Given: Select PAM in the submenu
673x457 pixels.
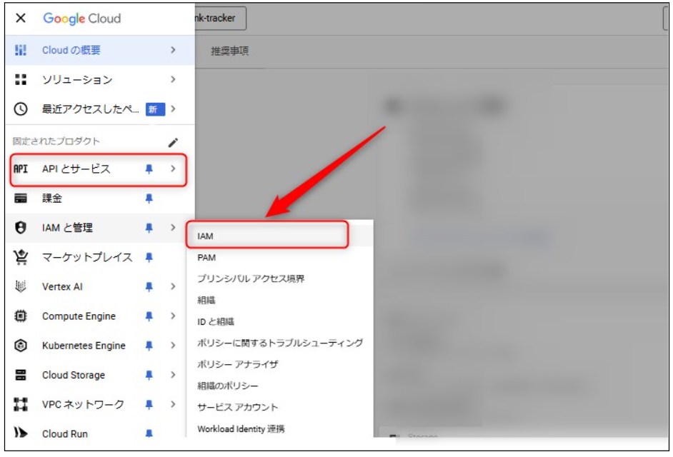Looking at the screenshot, I should pyautogui.click(x=280, y=258).
